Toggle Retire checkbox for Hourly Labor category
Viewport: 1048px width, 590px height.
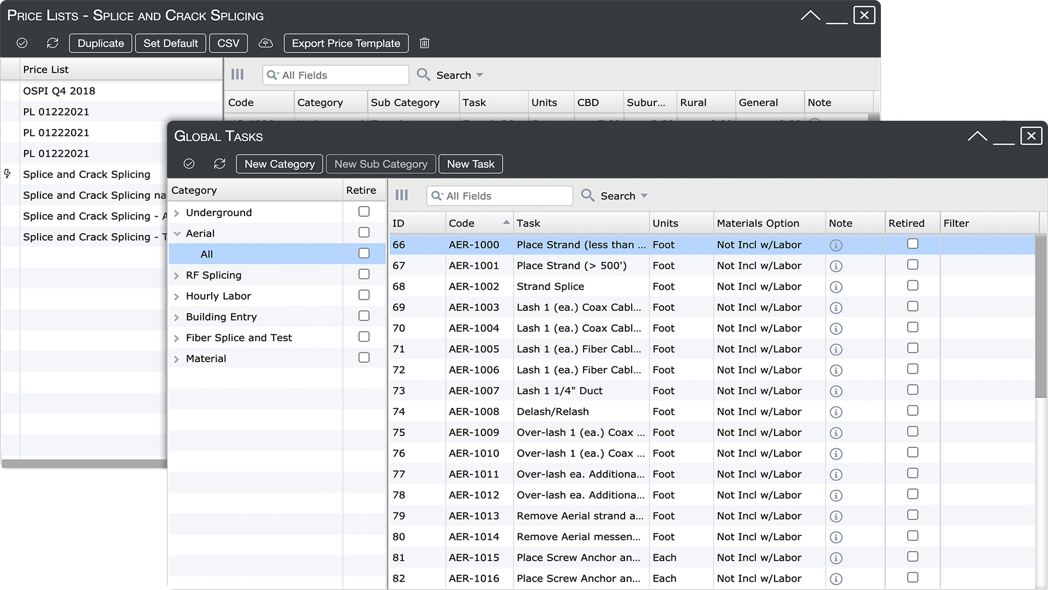coord(364,295)
